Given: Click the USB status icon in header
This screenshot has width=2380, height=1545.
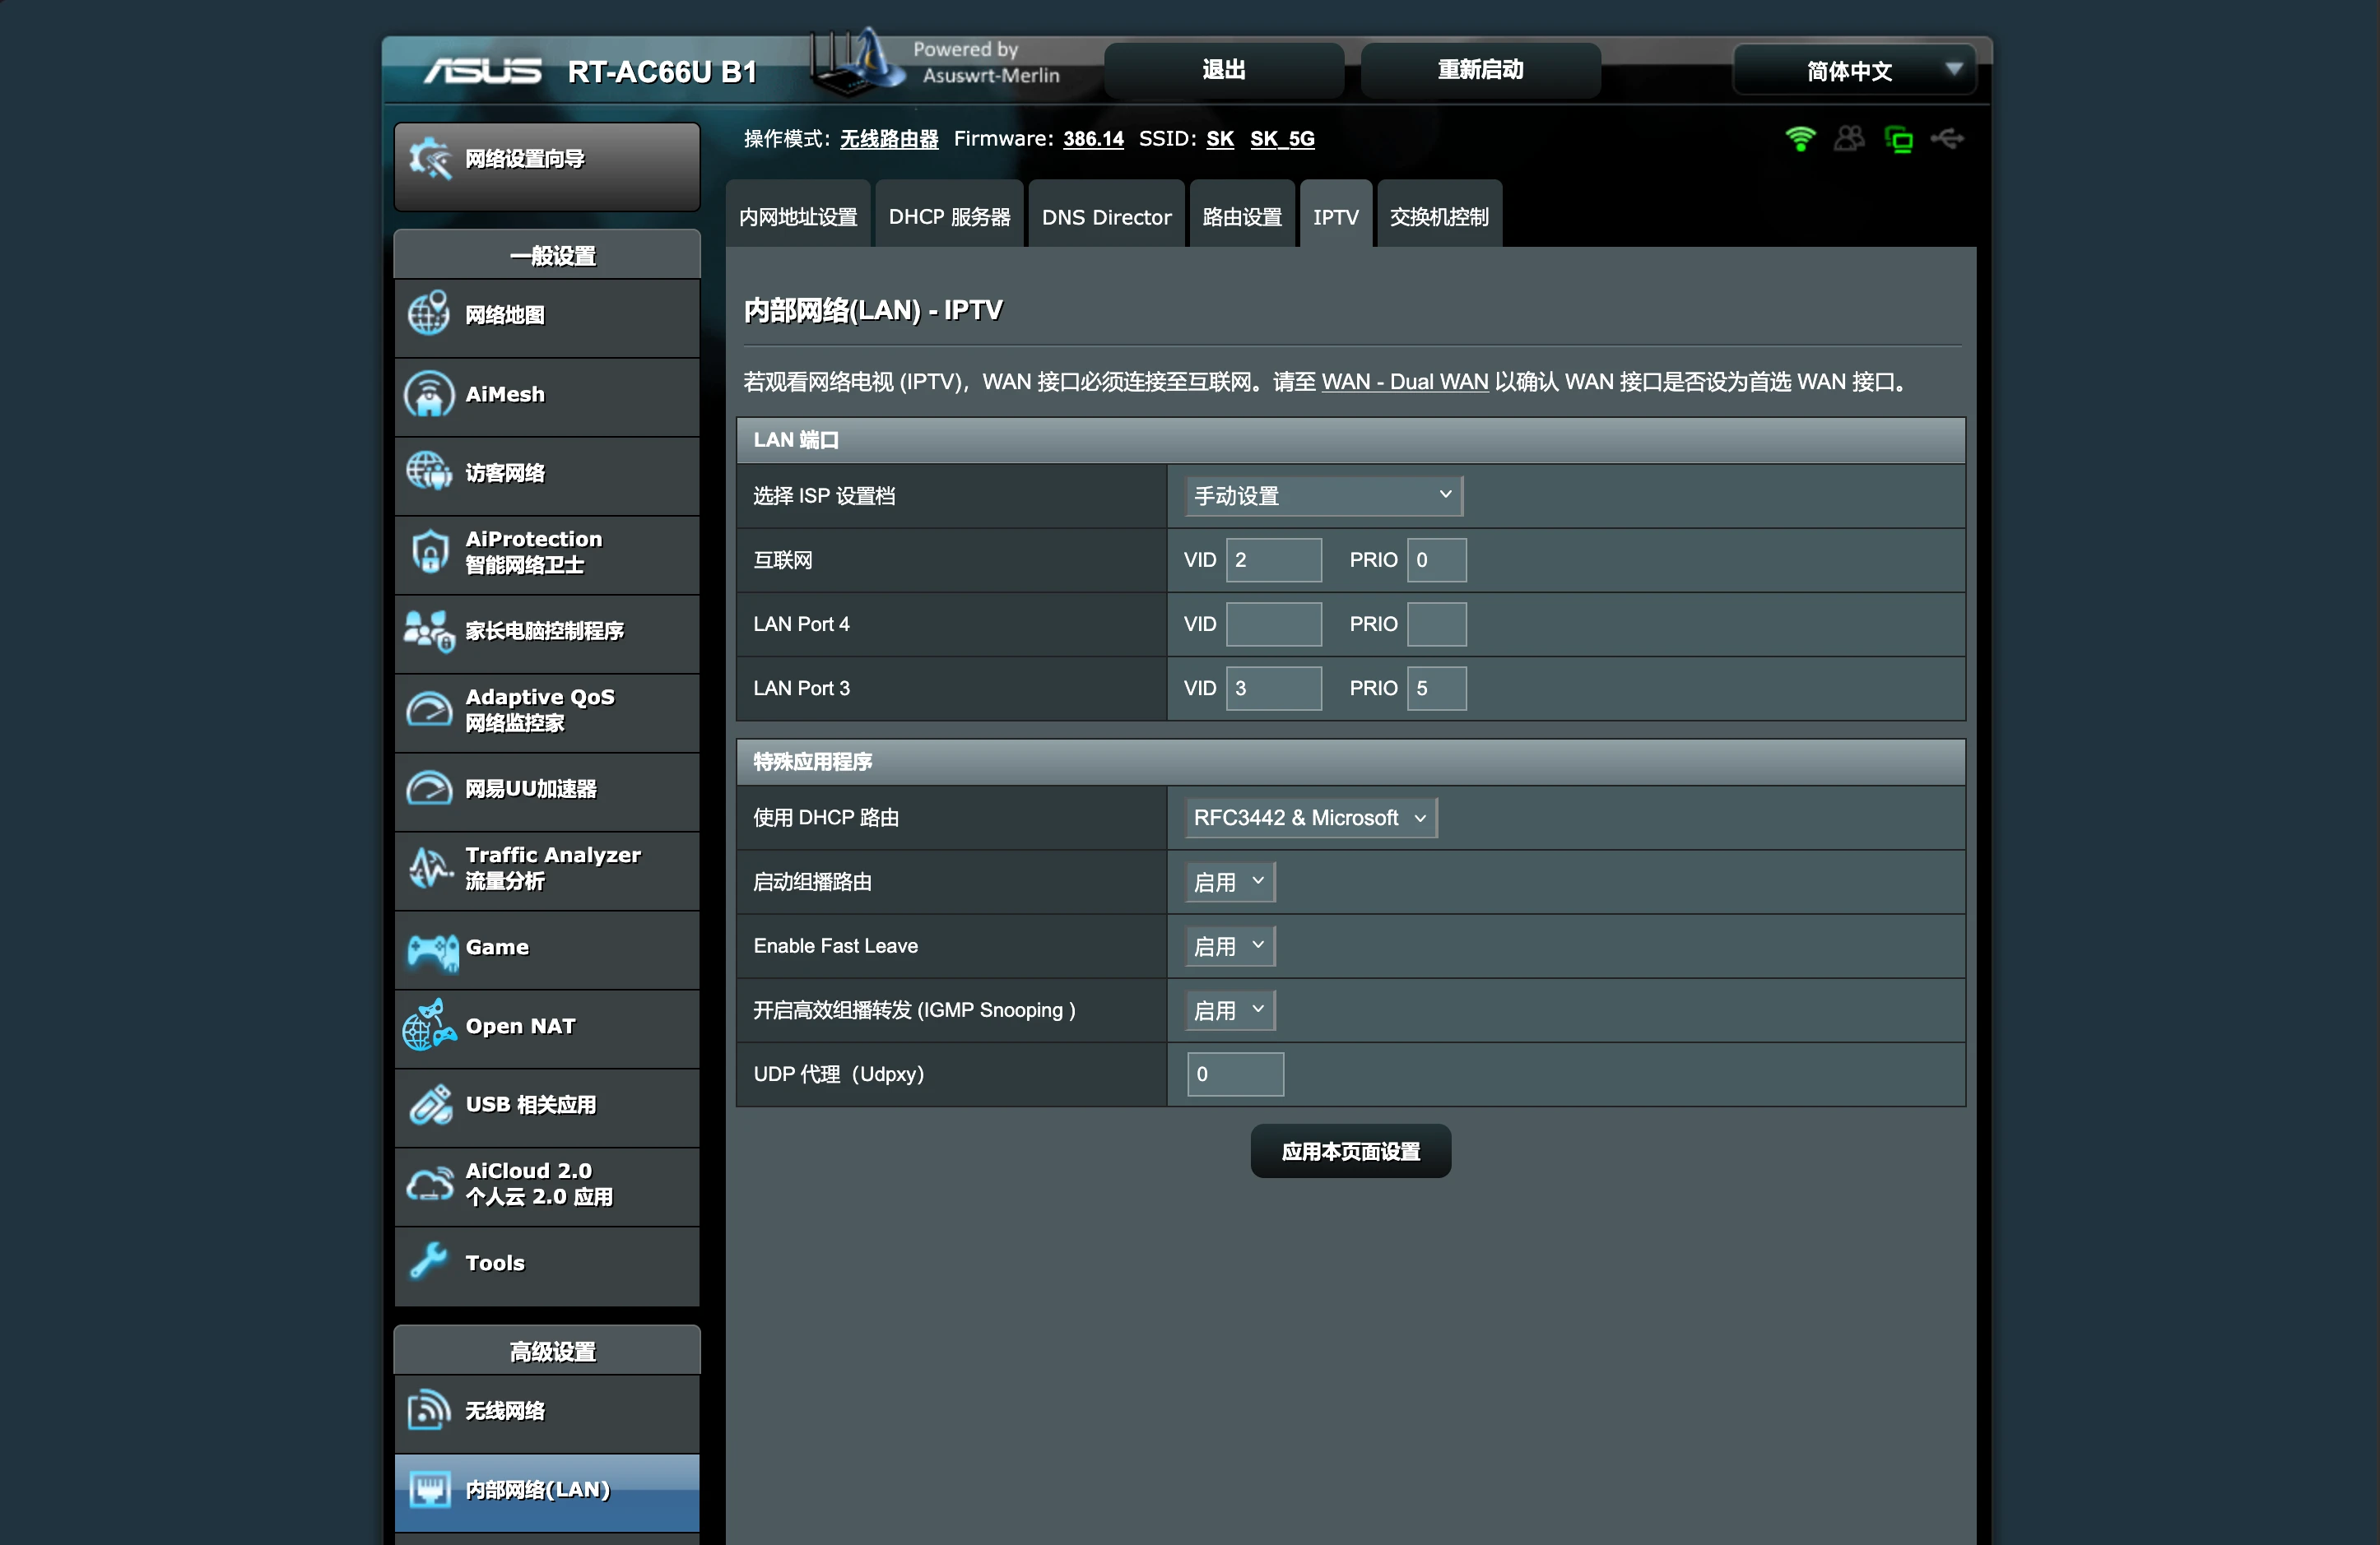Looking at the screenshot, I should (1947, 139).
